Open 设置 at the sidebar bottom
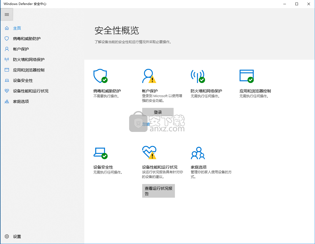Screen dimensions: 315x244 tap(17, 236)
